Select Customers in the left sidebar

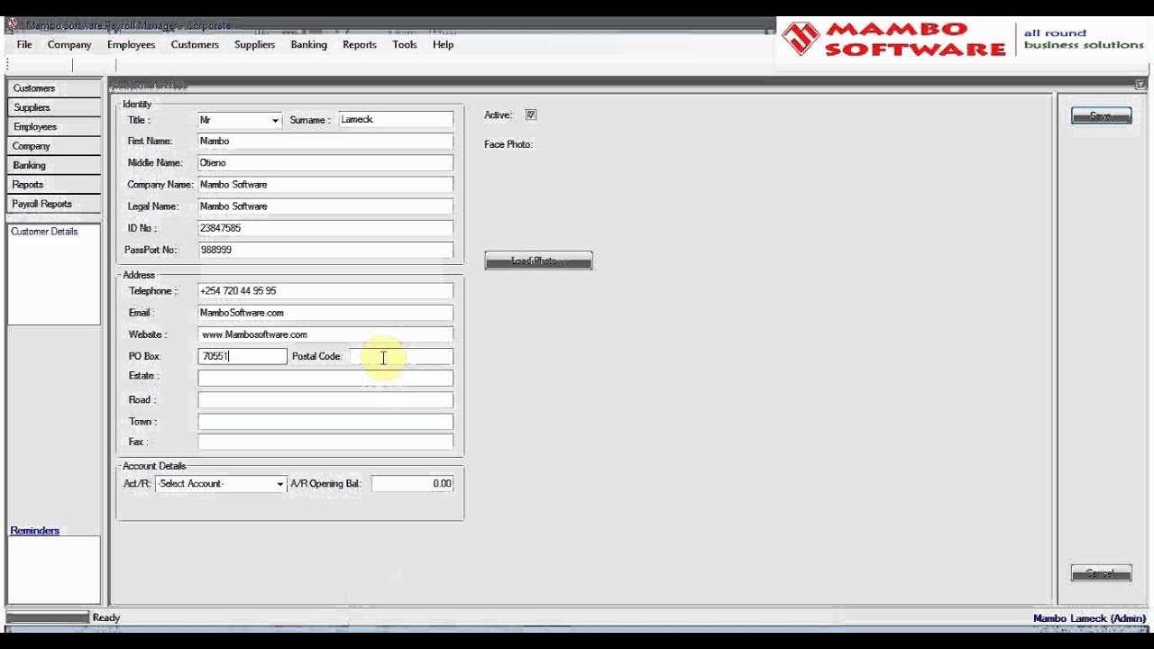coord(54,88)
